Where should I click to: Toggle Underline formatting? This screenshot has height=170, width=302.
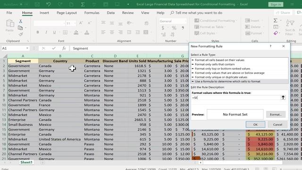coord(54,32)
